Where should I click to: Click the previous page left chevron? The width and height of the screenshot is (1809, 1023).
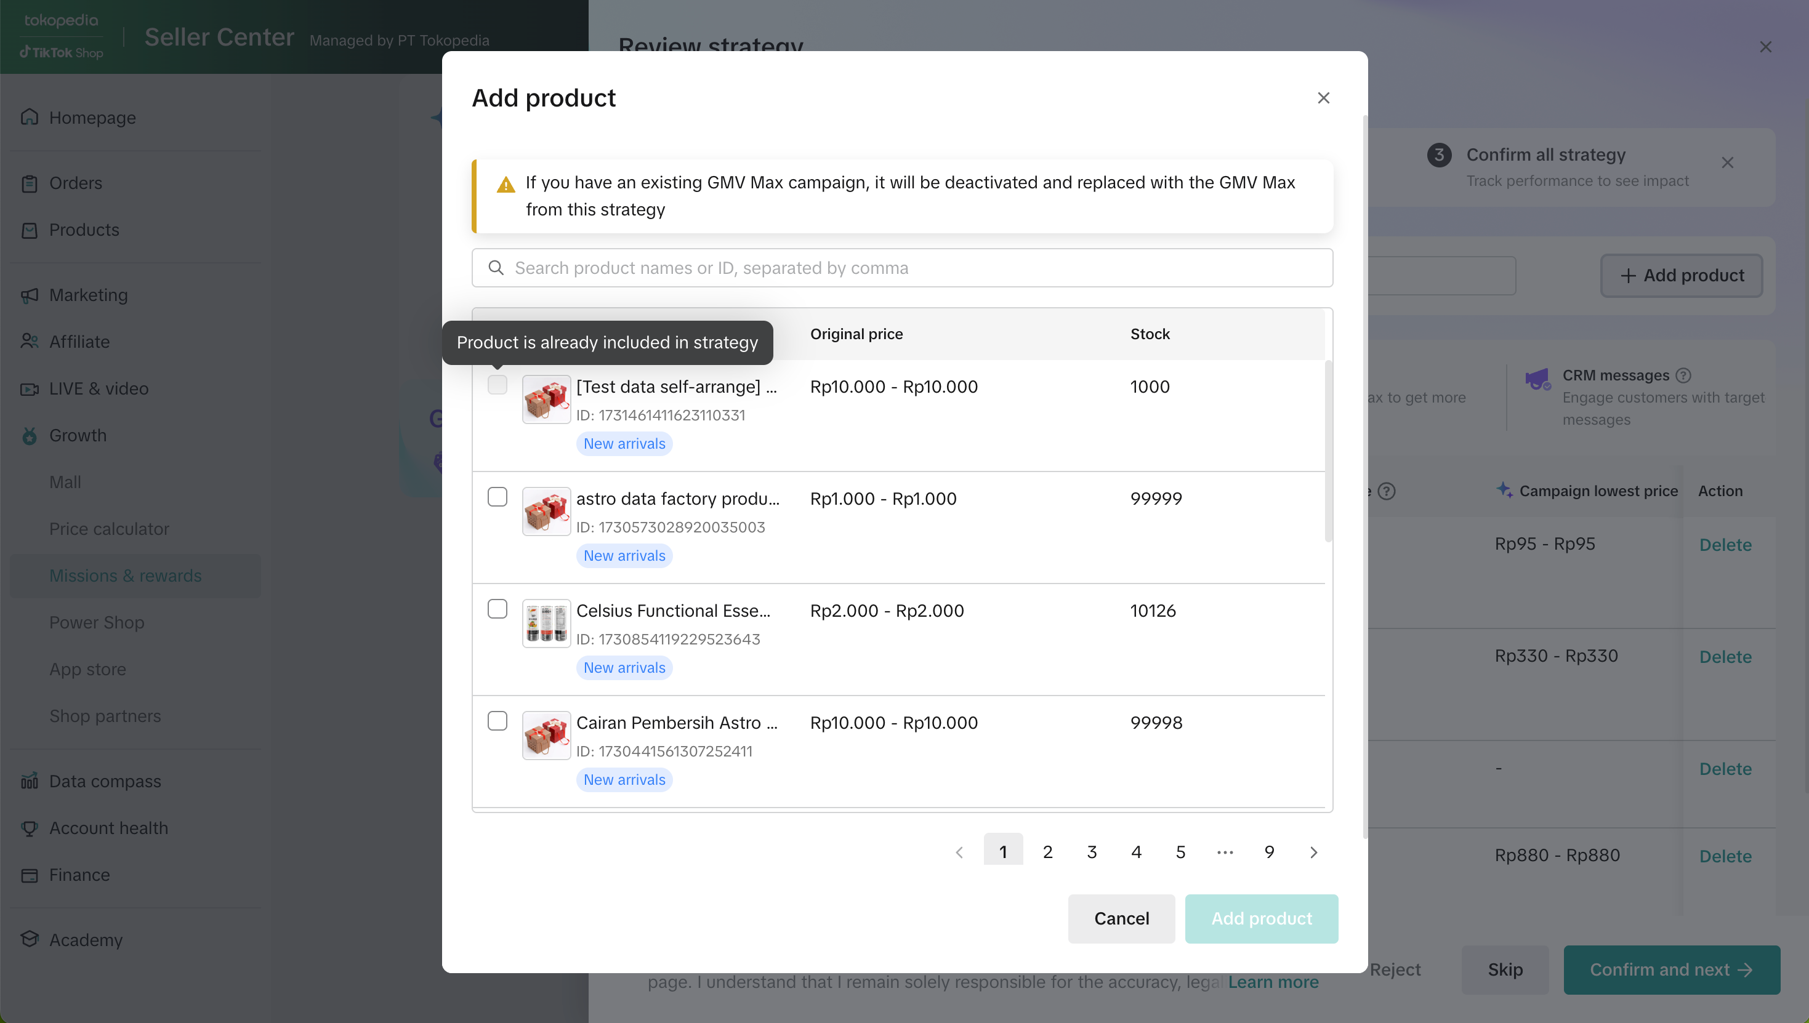coord(959,852)
